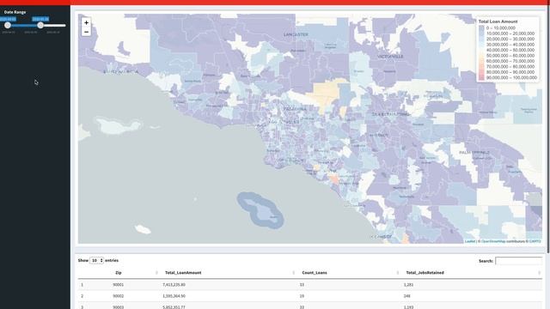Viewport: 550px width, 309px height.
Task: Click the Total Loan Amount legend title
Action: (x=498, y=21)
